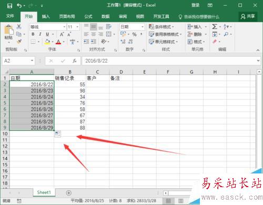Screen dimensions: 263x205
Task: Open the Fill options
Action: [x=215, y=34]
